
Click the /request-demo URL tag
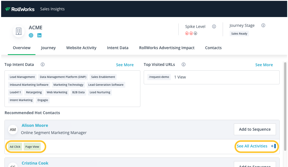click(159, 77)
